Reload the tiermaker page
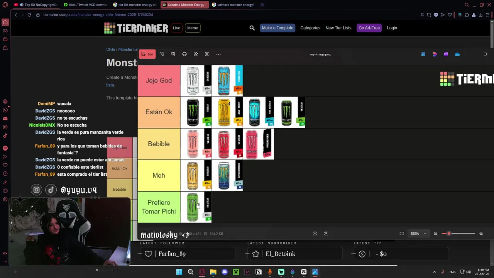 coord(29,15)
